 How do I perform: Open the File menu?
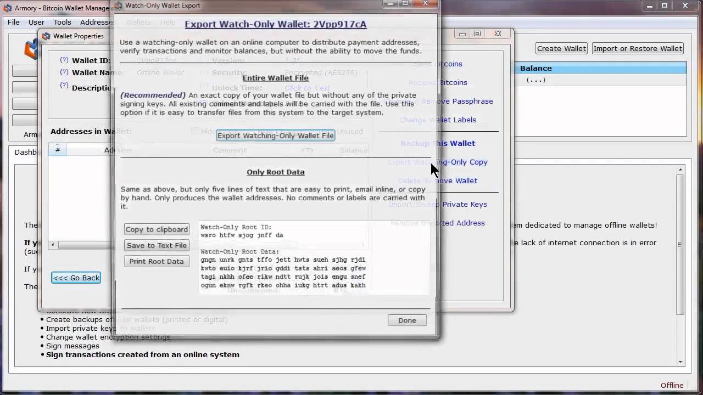coord(14,22)
